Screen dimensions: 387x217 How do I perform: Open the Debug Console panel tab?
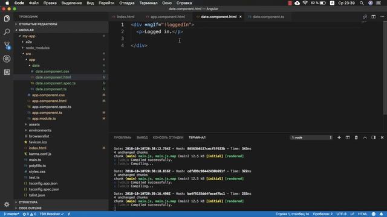point(168,137)
